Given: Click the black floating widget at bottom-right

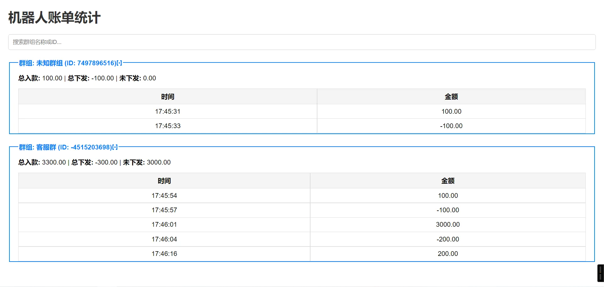Looking at the screenshot, I should pos(600,273).
